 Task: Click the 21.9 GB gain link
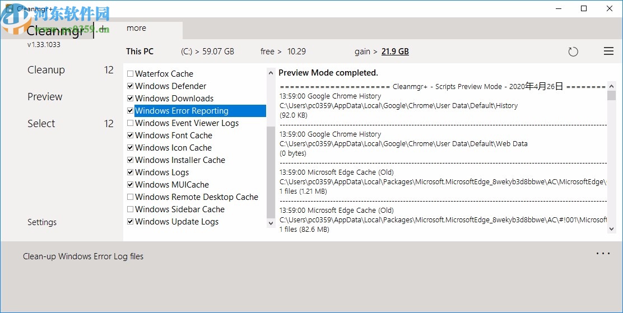(395, 52)
